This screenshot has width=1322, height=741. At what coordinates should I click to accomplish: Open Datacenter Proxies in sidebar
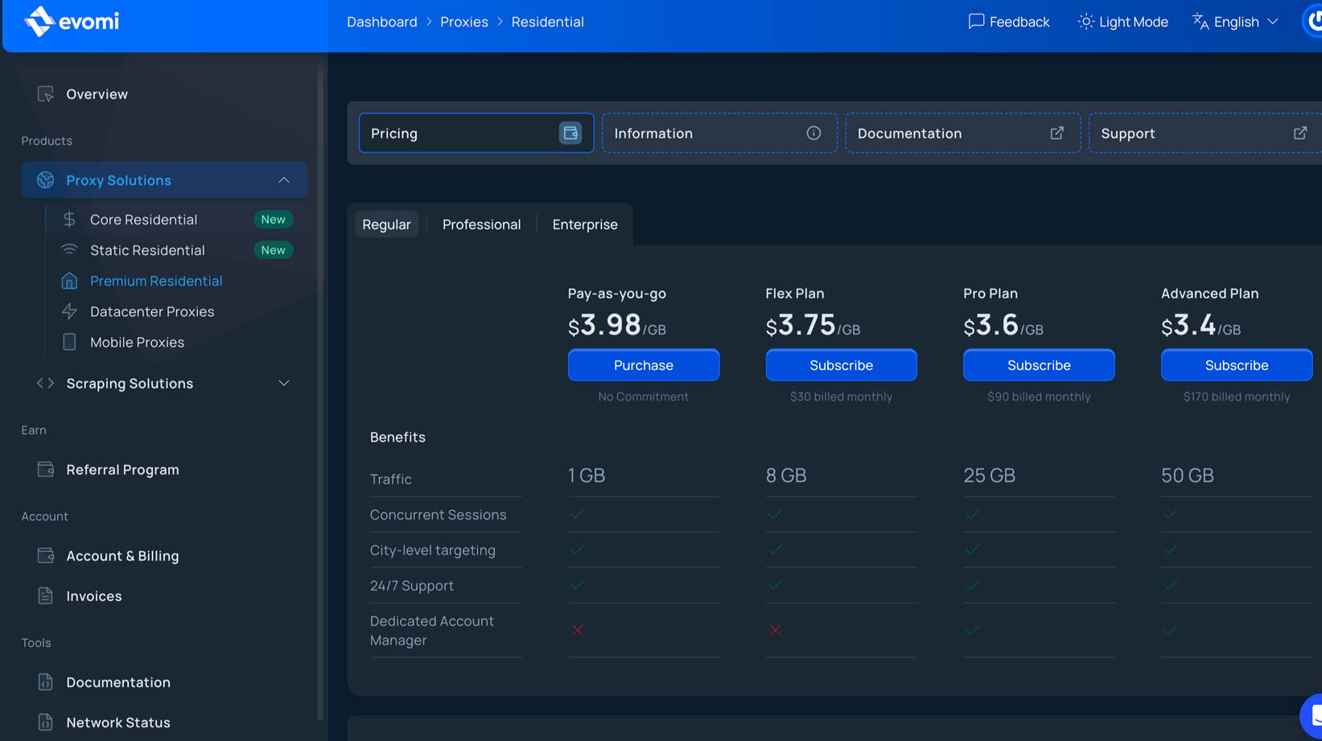click(152, 311)
